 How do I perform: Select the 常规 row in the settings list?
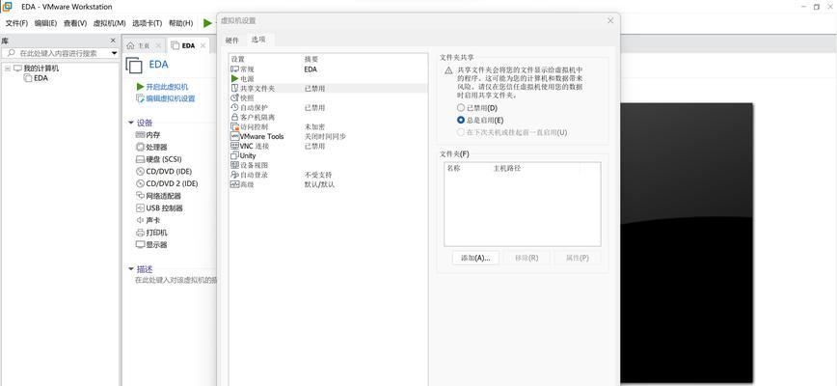pos(328,69)
